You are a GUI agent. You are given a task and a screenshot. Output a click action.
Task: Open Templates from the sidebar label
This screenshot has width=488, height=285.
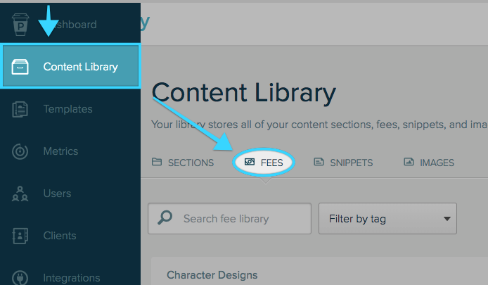point(68,109)
